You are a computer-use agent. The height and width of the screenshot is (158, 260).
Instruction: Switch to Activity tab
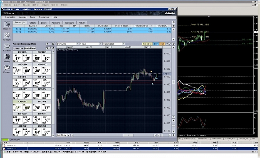pyautogui.click(x=82, y=23)
